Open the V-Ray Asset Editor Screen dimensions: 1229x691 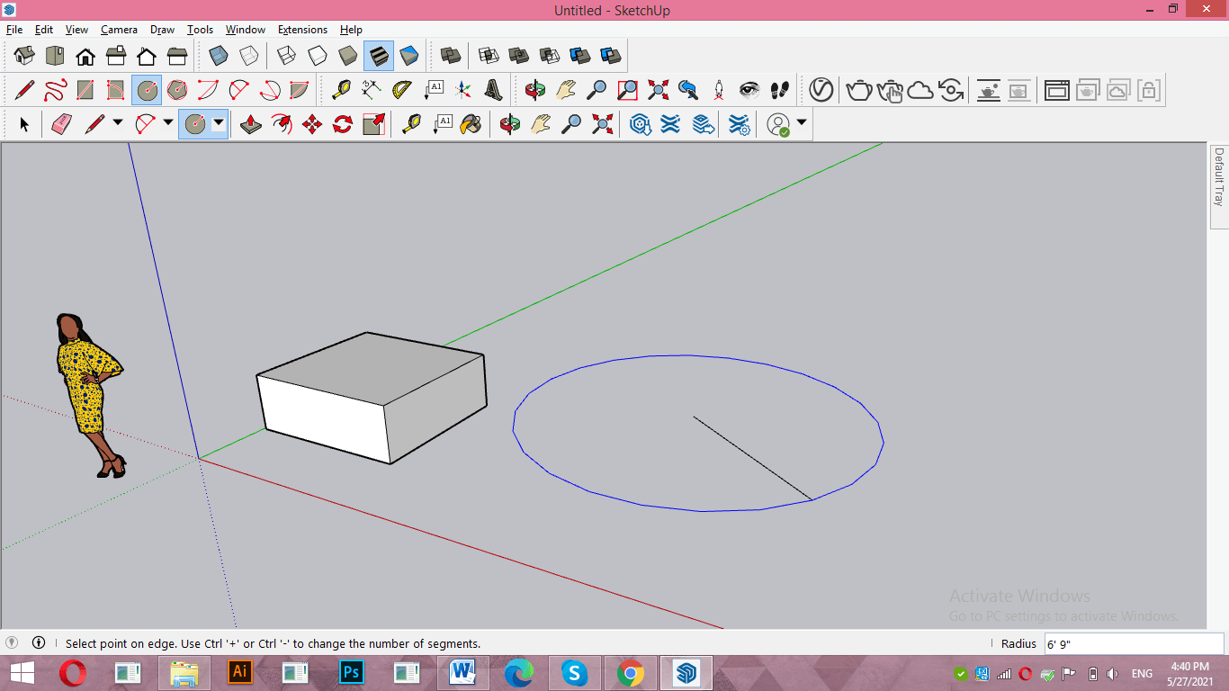821,90
